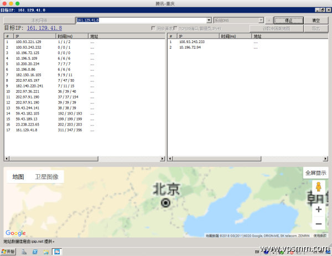Click the inner window restore button
This screenshot has height=256, width=332.
pos(323,10)
